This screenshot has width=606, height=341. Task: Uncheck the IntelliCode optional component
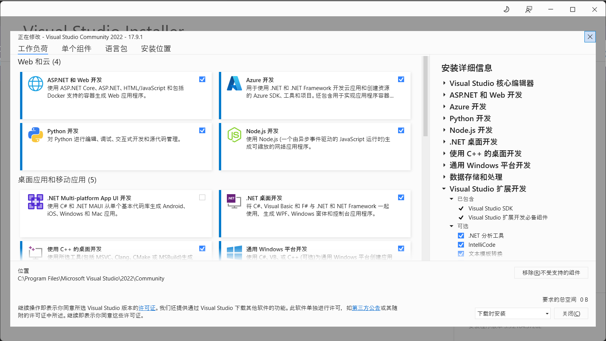461,245
